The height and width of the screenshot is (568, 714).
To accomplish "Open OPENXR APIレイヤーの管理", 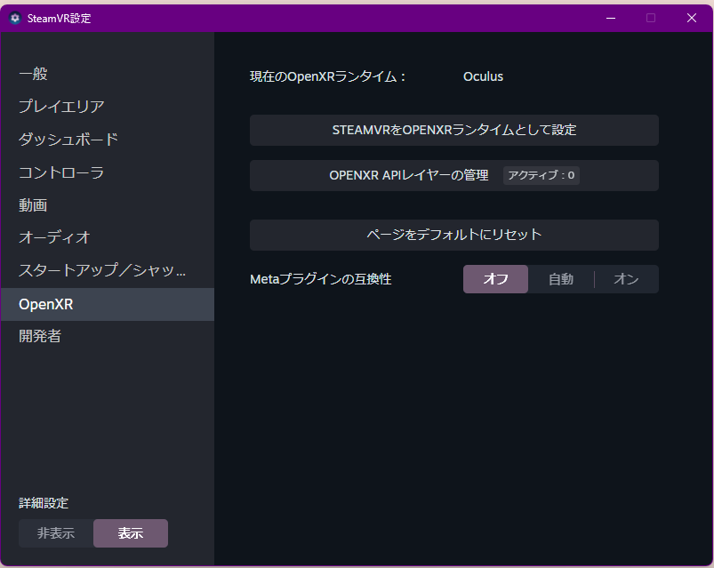I will point(454,175).
